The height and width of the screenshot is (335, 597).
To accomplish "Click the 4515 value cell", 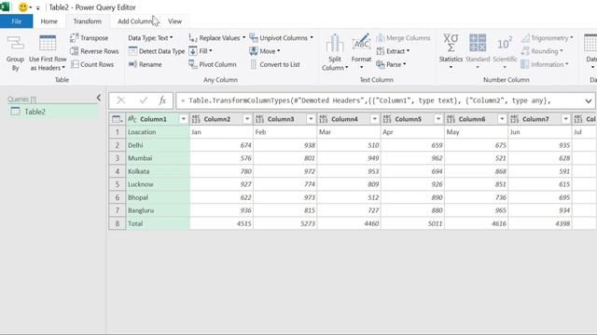I will point(222,223).
